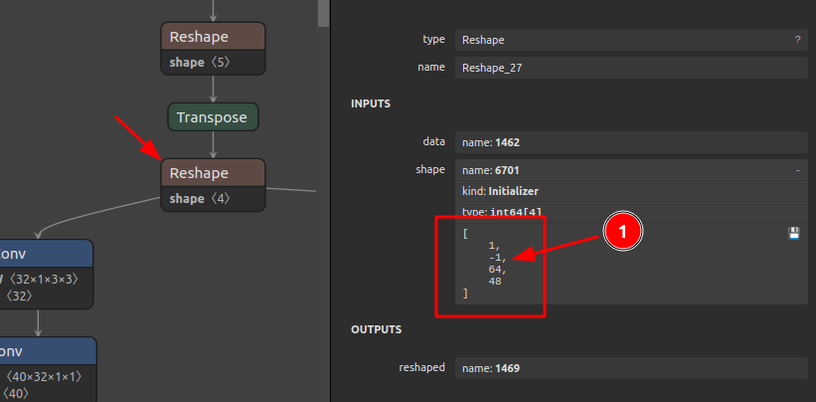This screenshot has height=402, width=816.
Task: Select the Conv node with 32×1×3×3 weights
Action: (x=47, y=274)
